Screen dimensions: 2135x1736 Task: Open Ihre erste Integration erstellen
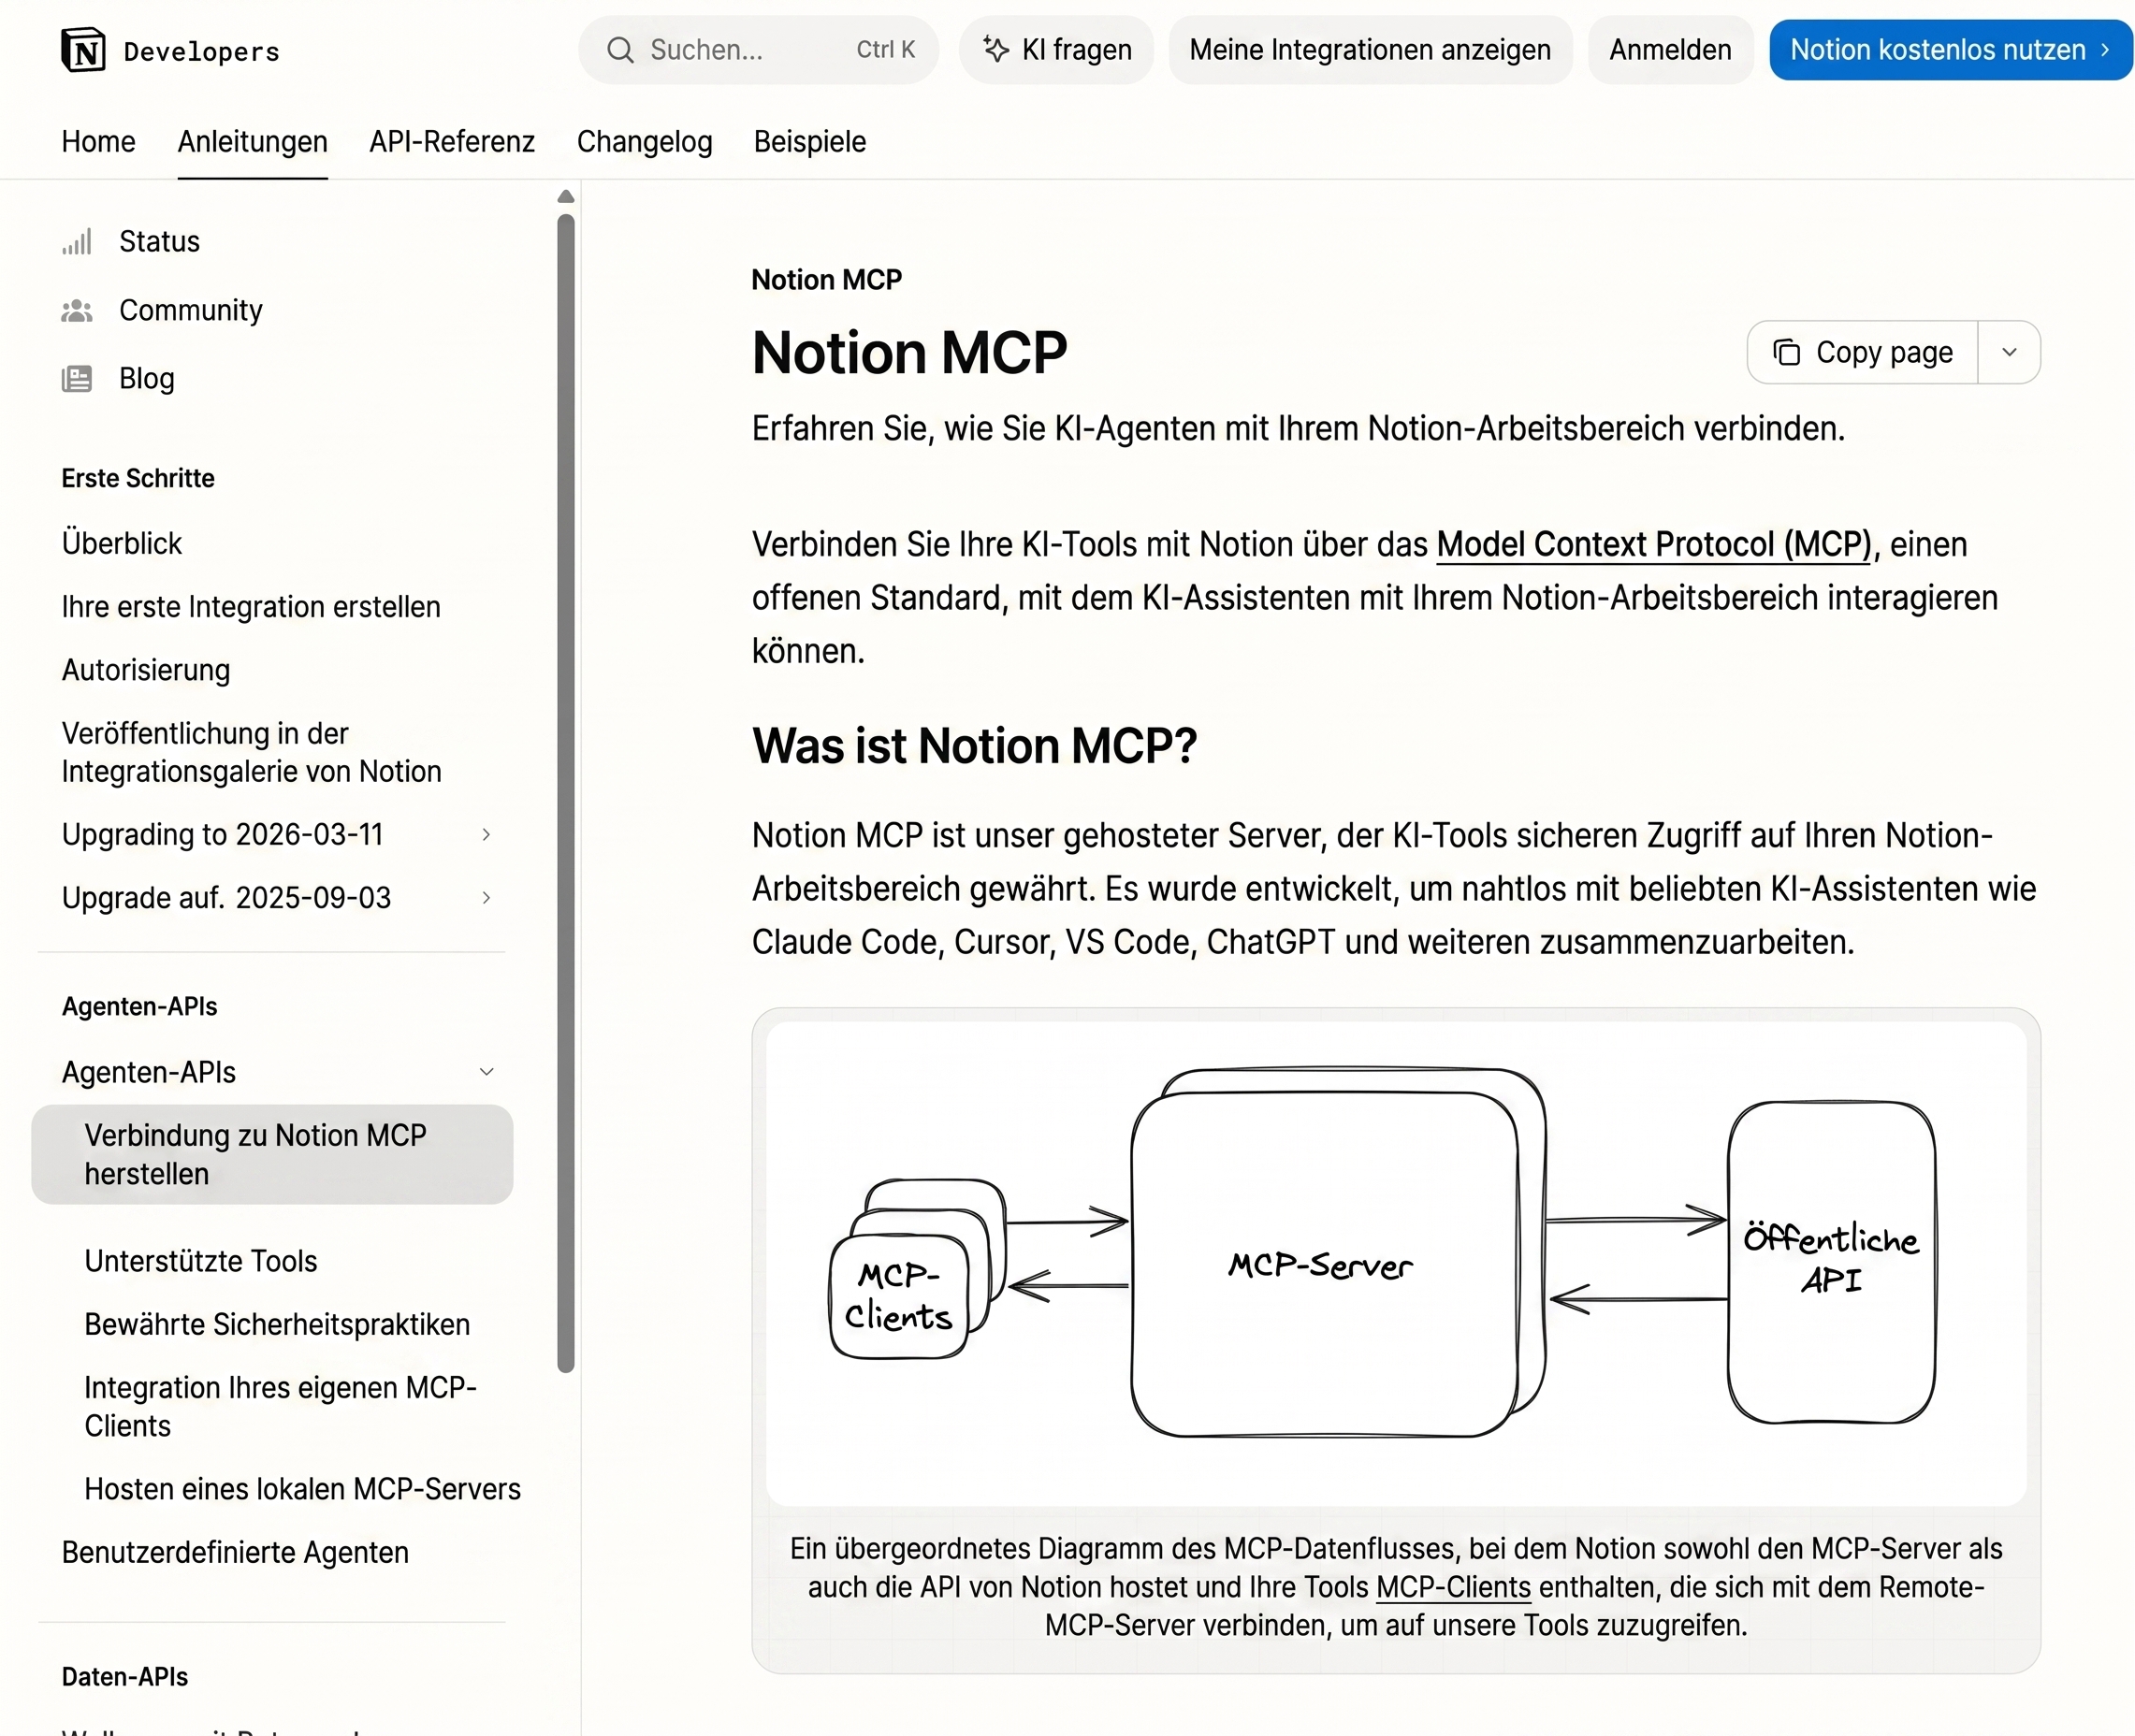pos(250,607)
